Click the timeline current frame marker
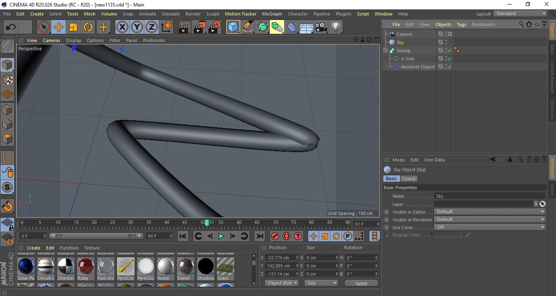This screenshot has width=556, height=296. click(x=207, y=223)
